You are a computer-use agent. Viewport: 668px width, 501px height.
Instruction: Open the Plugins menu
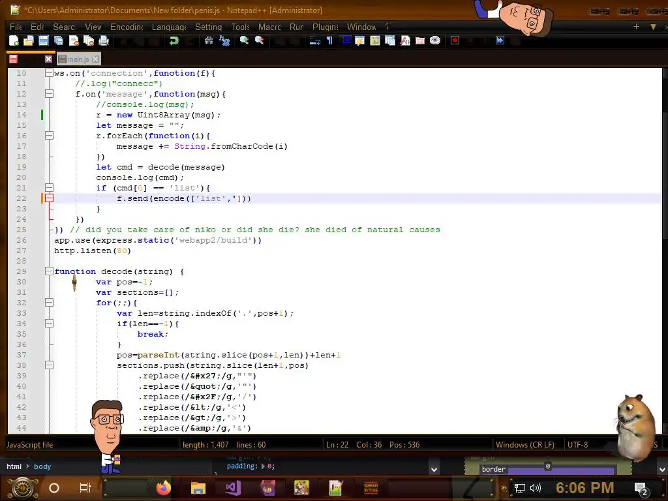click(325, 27)
